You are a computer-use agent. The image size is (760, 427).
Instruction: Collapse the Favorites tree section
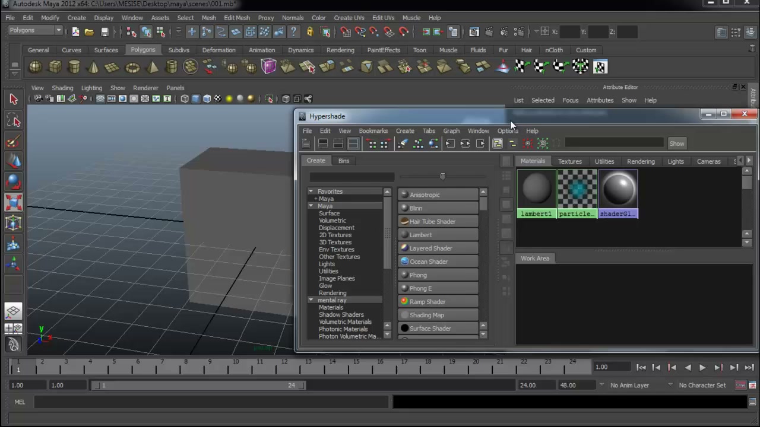[311, 192]
